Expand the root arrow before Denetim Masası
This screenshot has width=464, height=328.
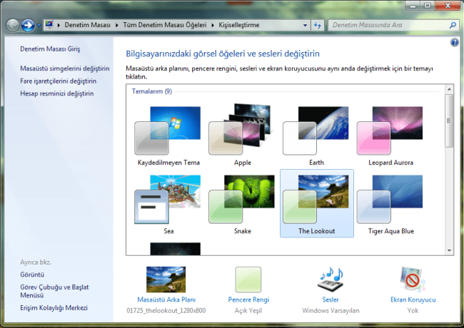tap(59, 26)
